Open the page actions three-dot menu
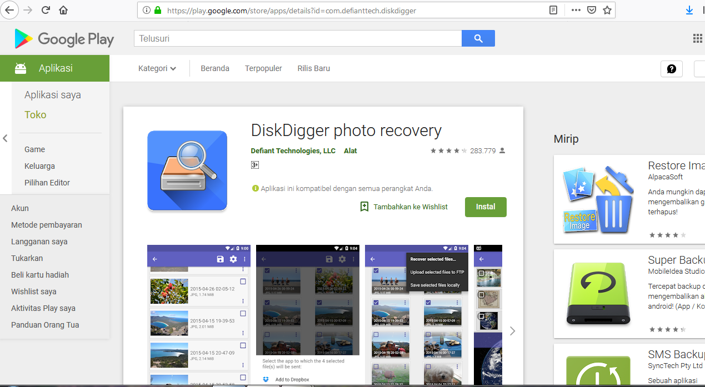Screen dimensions: 705x387 [576, 10]
